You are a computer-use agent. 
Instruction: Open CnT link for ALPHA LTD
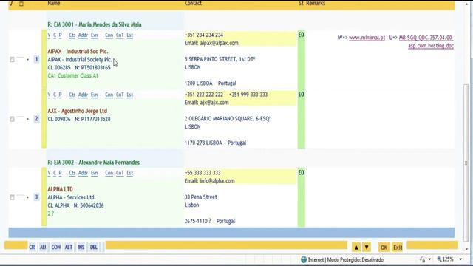[120, 173]
